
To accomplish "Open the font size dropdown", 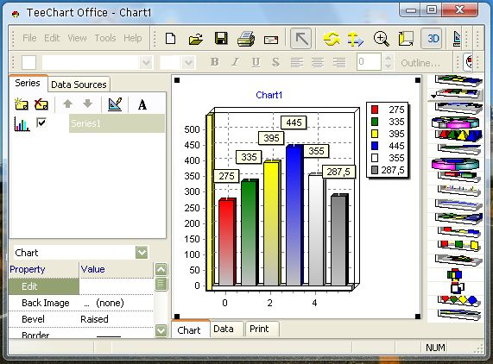I will click(188, 62).
